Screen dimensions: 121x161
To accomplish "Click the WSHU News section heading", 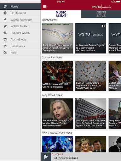I will tap(49, 20).
